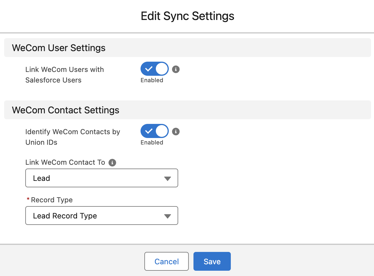This screenshot has height=276, width=374.
Task: Click the WeCom User Settings section header
Action: pos(59,48)
